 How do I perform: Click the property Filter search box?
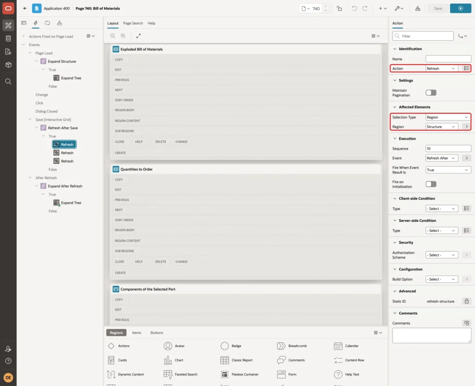point(423,36)
